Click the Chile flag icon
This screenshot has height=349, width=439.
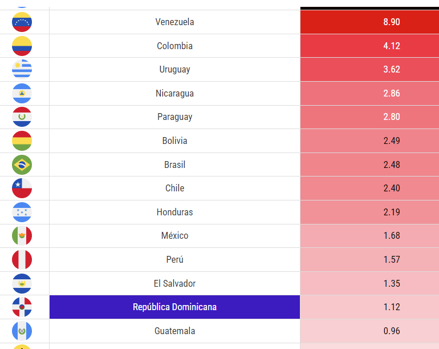coord(22,188)
